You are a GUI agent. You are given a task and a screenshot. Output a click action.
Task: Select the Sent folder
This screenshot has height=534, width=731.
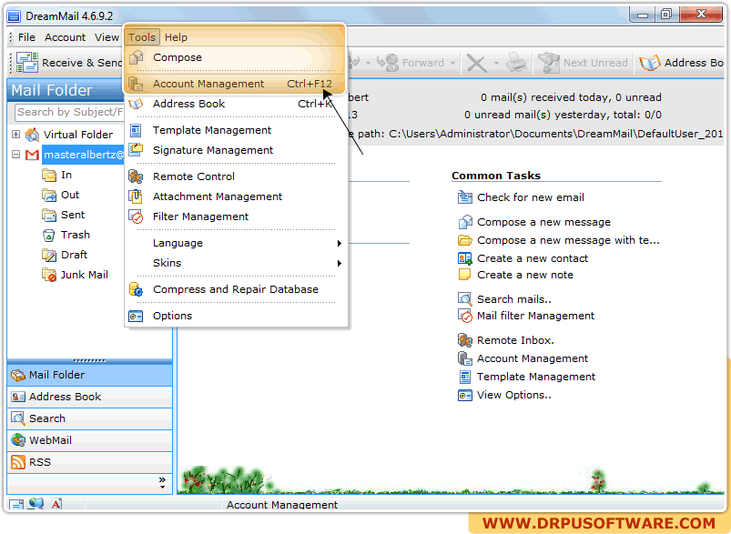coord(73,215)
